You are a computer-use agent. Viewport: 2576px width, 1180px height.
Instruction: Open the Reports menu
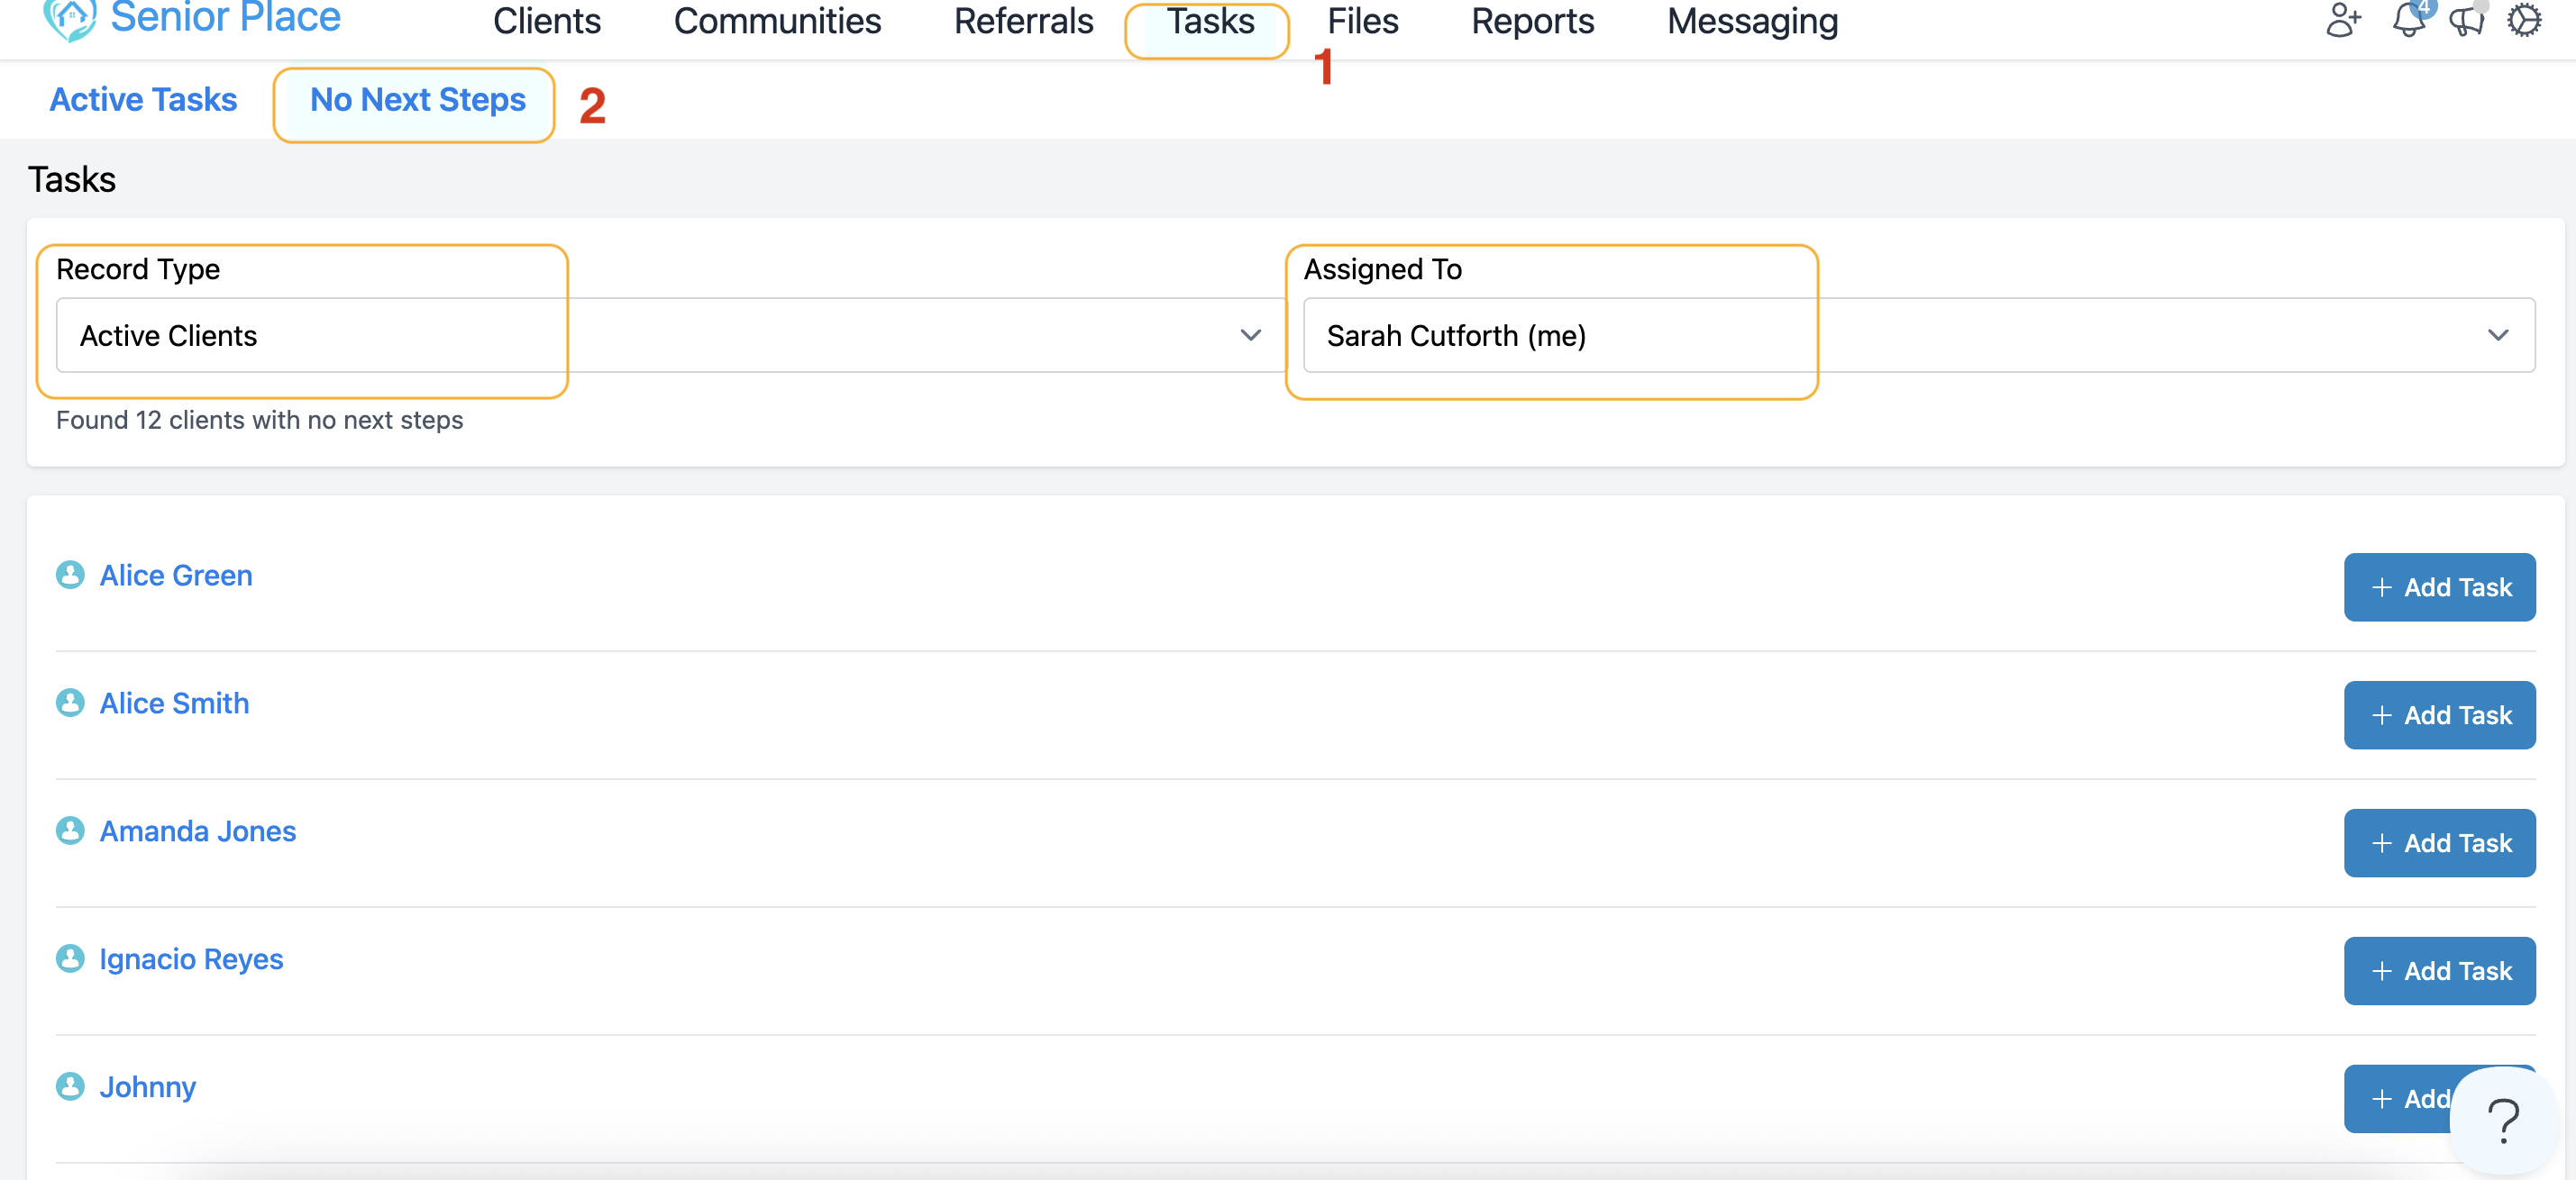pyautogui.click(x=1532, y=21)
